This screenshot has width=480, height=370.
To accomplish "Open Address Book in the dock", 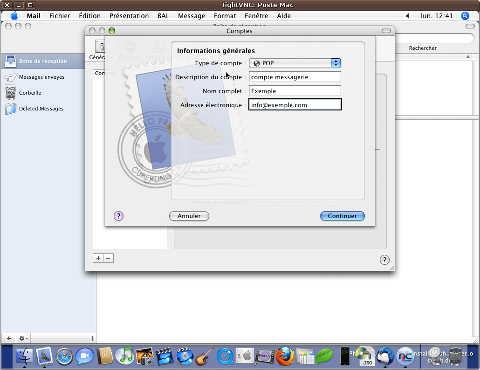I will click(104, 356).
